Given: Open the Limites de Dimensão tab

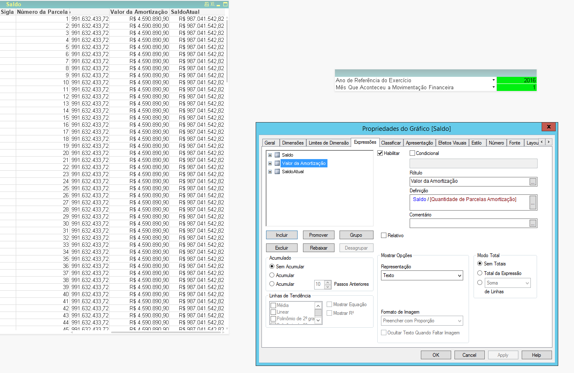Looking at the screenshot, I should (x=329, y=143).
